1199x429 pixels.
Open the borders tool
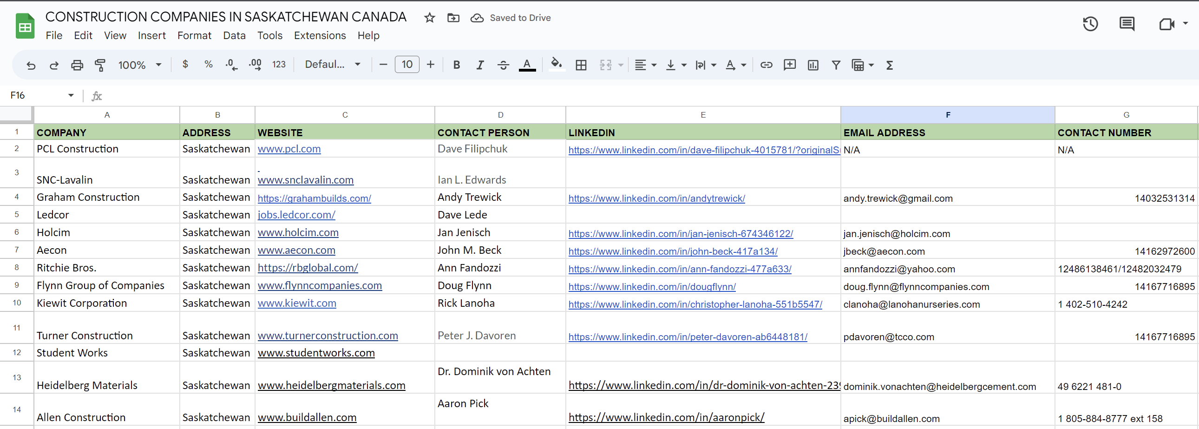click(x=581, y=65)
